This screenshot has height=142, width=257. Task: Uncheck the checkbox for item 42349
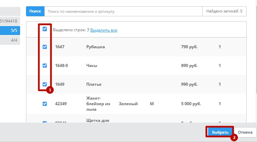pyautogui.click(x=45, y=103)
